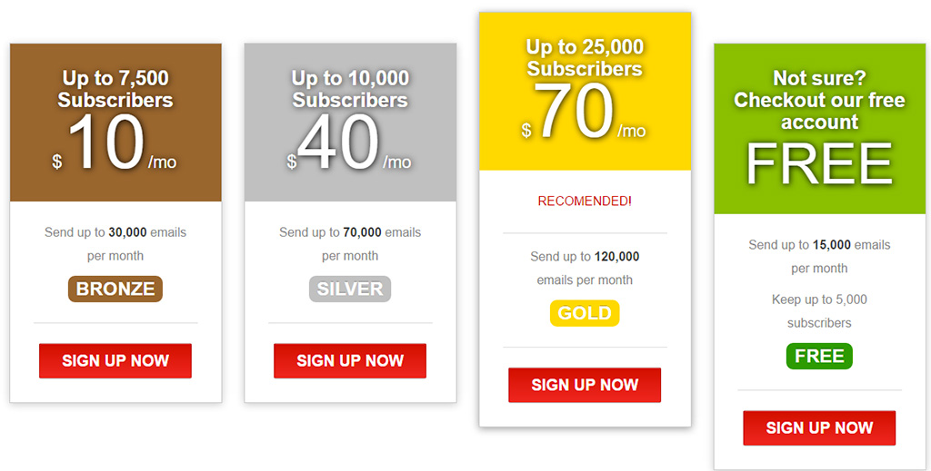Click "Not sure? Checkout our free account" heading
931x471 pixels.
tap(819, 100)
